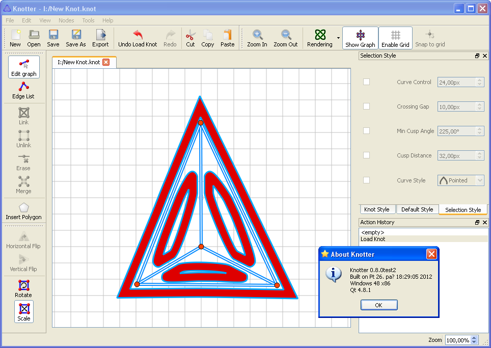Zoom Out of the canvas
Image resolution: width=491 pixels, height=348 pixels.
pyautogui.click(x=286, y=38)
